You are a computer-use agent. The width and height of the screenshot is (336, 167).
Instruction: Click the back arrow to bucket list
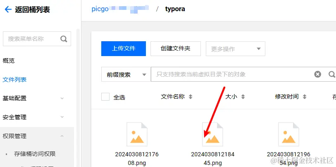click(8, 9)
